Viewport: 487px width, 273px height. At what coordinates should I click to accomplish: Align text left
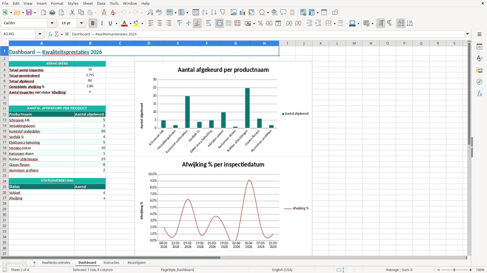[x=151, y=23]
